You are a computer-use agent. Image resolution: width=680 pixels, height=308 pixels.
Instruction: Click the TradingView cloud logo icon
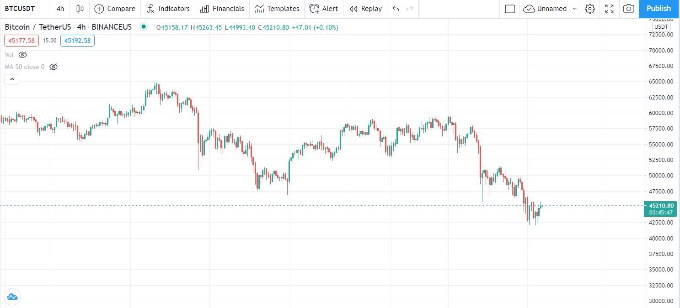pos(12,297)
